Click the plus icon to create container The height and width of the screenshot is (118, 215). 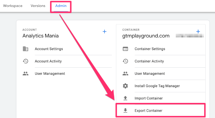point(198,32)
